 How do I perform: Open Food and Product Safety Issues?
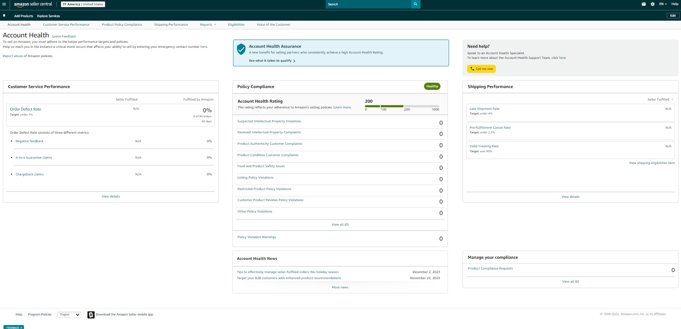261,166
